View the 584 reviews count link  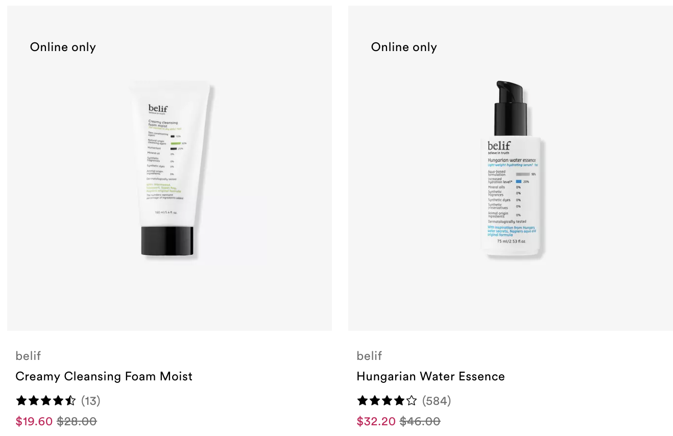(x=437, y=401)
